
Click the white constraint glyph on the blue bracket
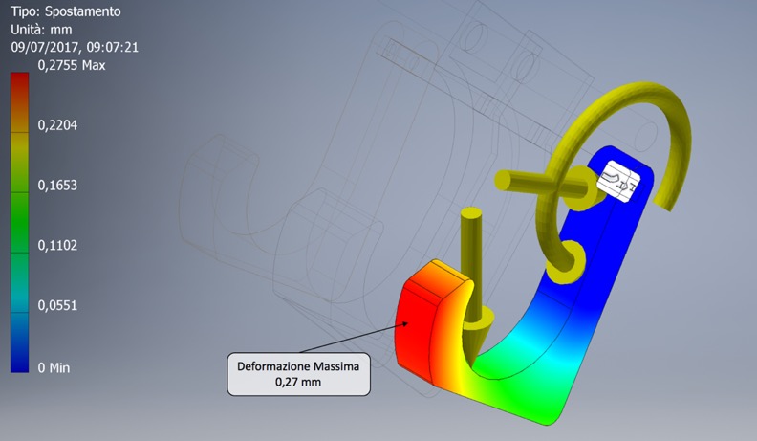[x=618, y=181]
